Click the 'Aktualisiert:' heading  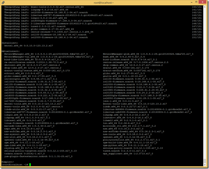[11, 51]
